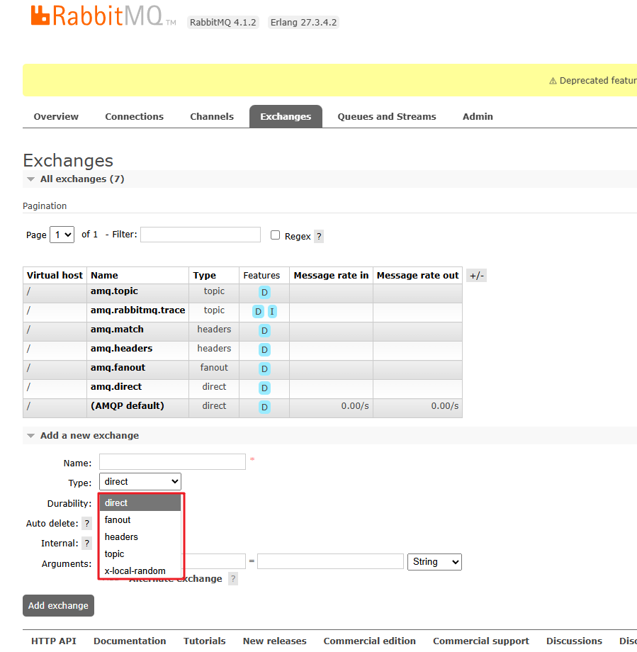Open the Channels tab

tap(212, 116)
